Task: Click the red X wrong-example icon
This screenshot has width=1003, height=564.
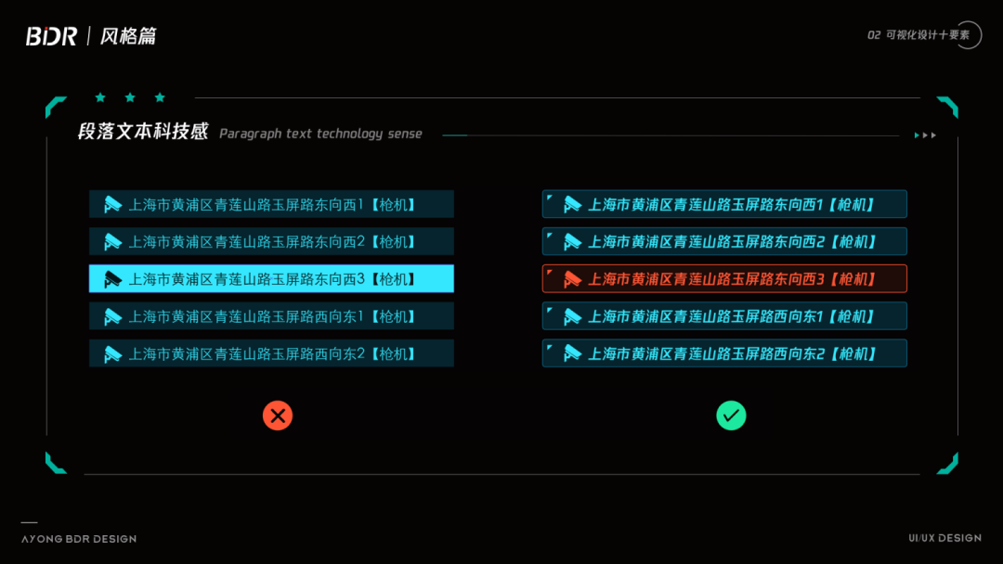Action: [x=278, y=416]
